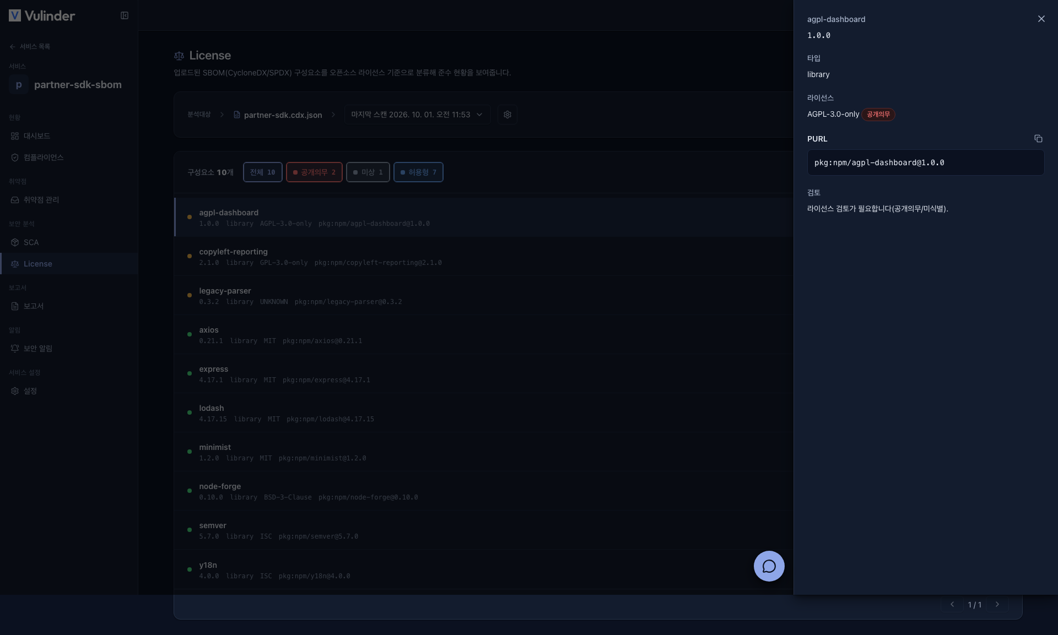Filter by 공개의무 2
This screenshot has height=635, width=1058.
point(314,172)
